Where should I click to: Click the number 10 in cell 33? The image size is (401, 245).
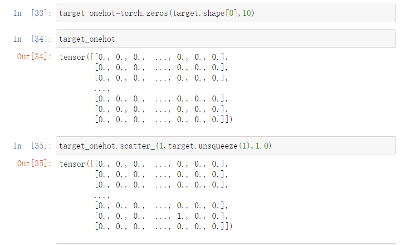[247, 14]
